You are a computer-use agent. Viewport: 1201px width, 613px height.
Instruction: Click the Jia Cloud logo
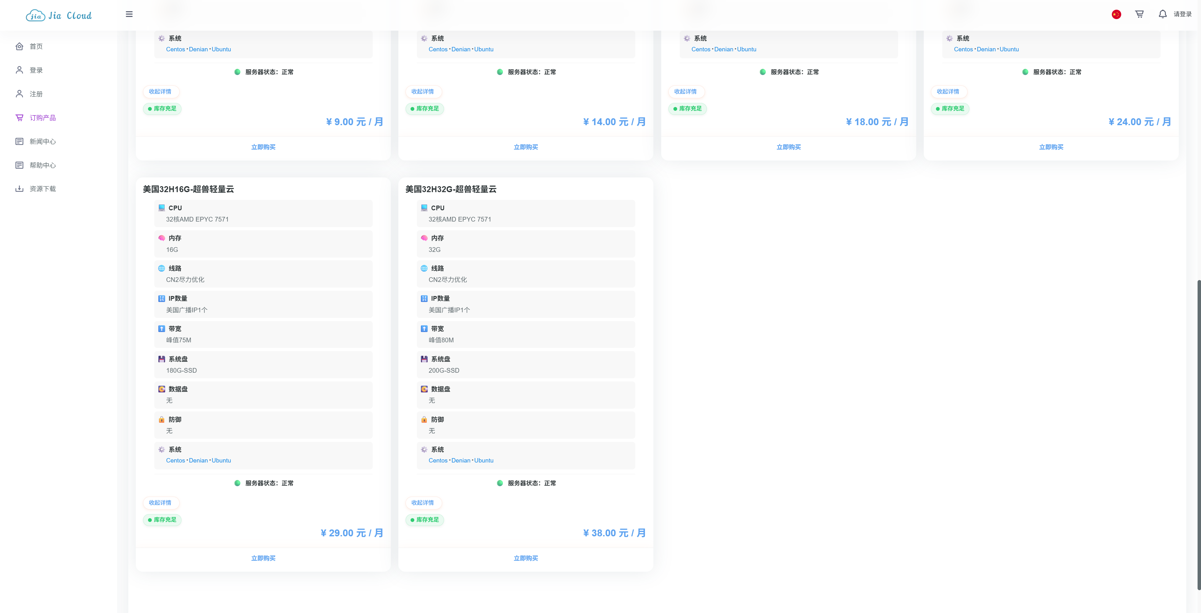pyautogui.click(x=59, y=15)
